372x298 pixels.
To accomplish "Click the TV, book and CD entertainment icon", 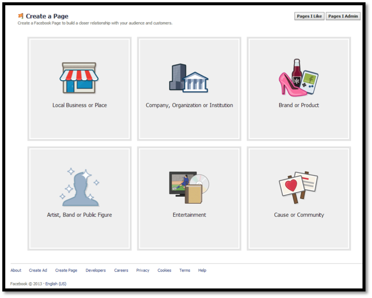I will pyautogui.click(x=189, y=187).
